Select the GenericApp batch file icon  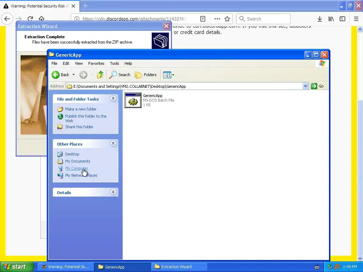pos(133,100)
